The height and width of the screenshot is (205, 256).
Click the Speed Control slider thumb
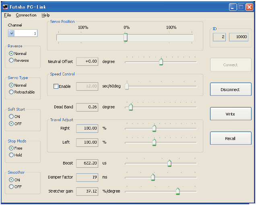(x=127, y=86)
